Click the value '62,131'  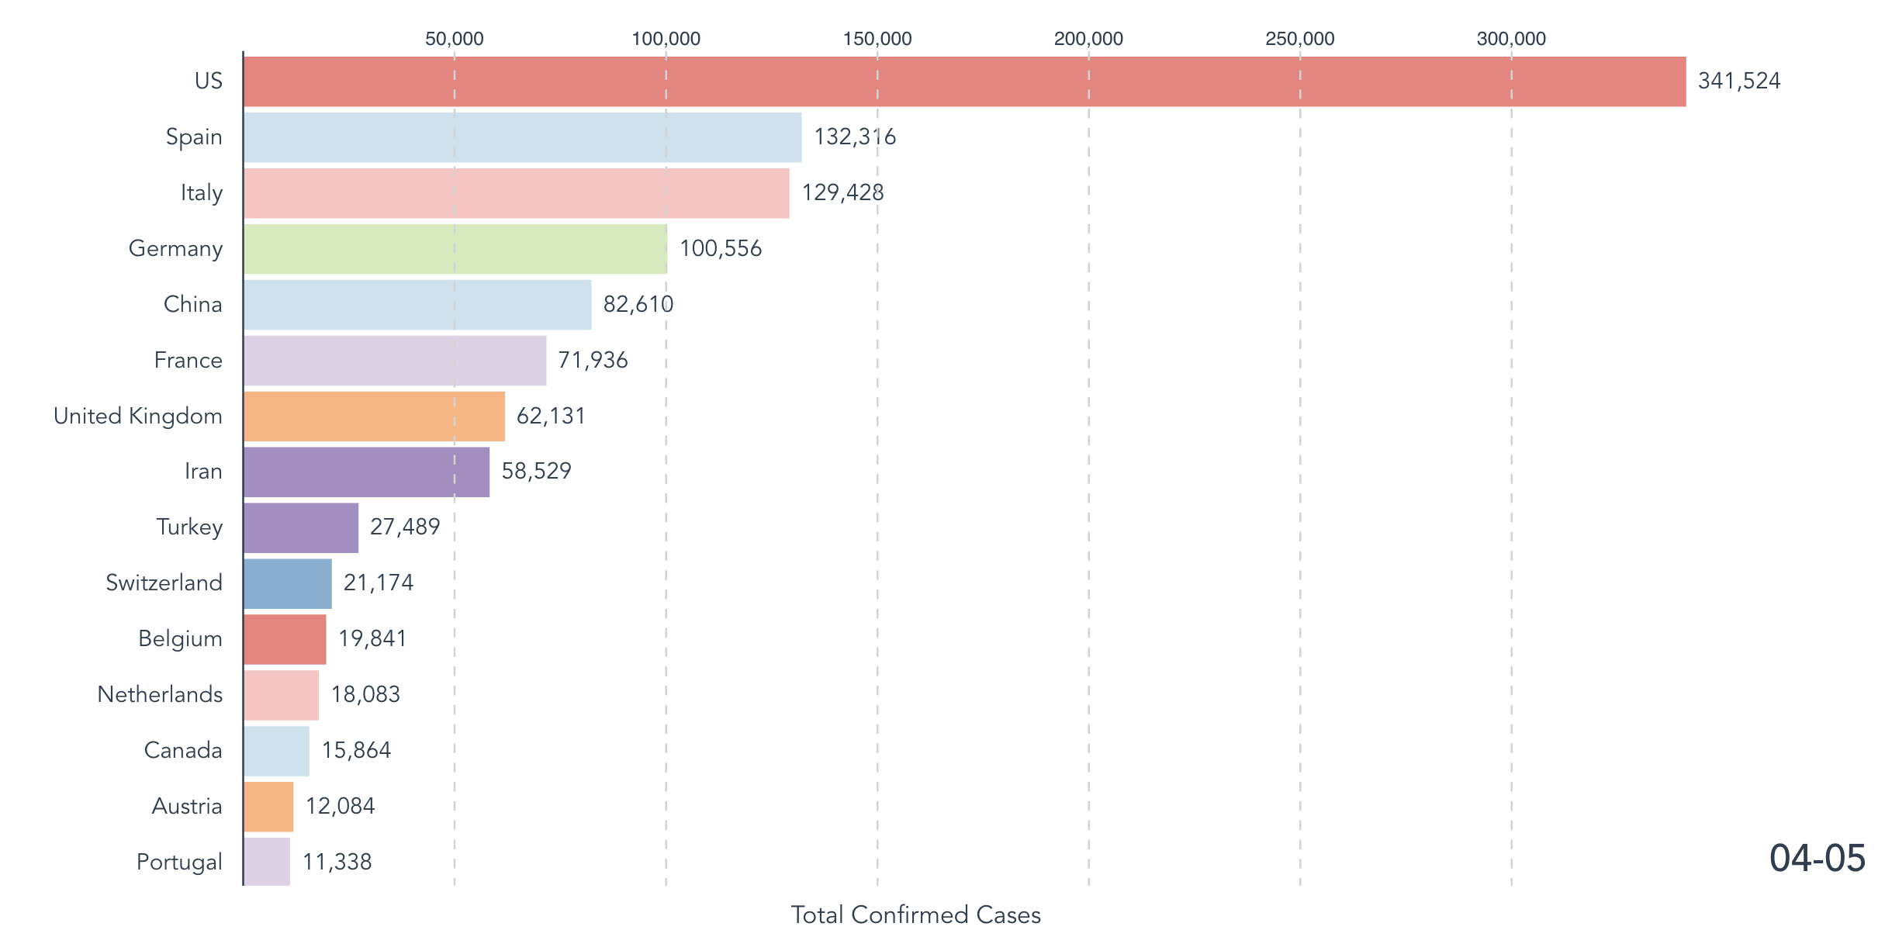coord(552,417)
